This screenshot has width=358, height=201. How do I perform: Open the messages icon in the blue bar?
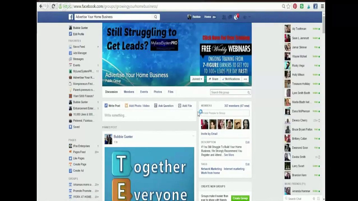230,17
